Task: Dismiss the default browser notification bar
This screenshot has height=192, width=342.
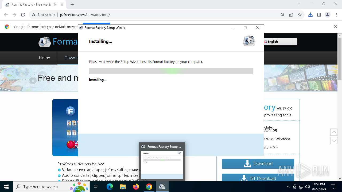Action: point(336,27)
